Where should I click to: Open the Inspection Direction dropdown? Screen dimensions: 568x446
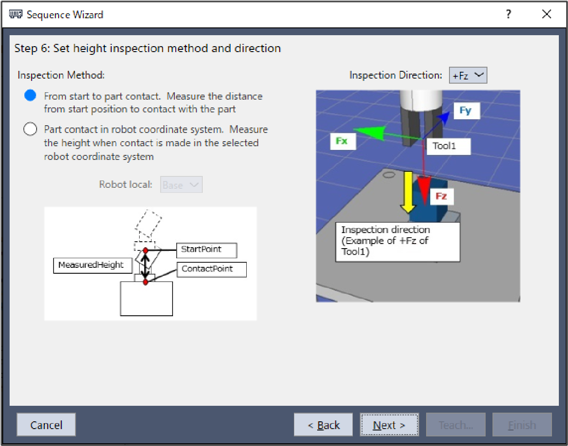tap(468, 75)
